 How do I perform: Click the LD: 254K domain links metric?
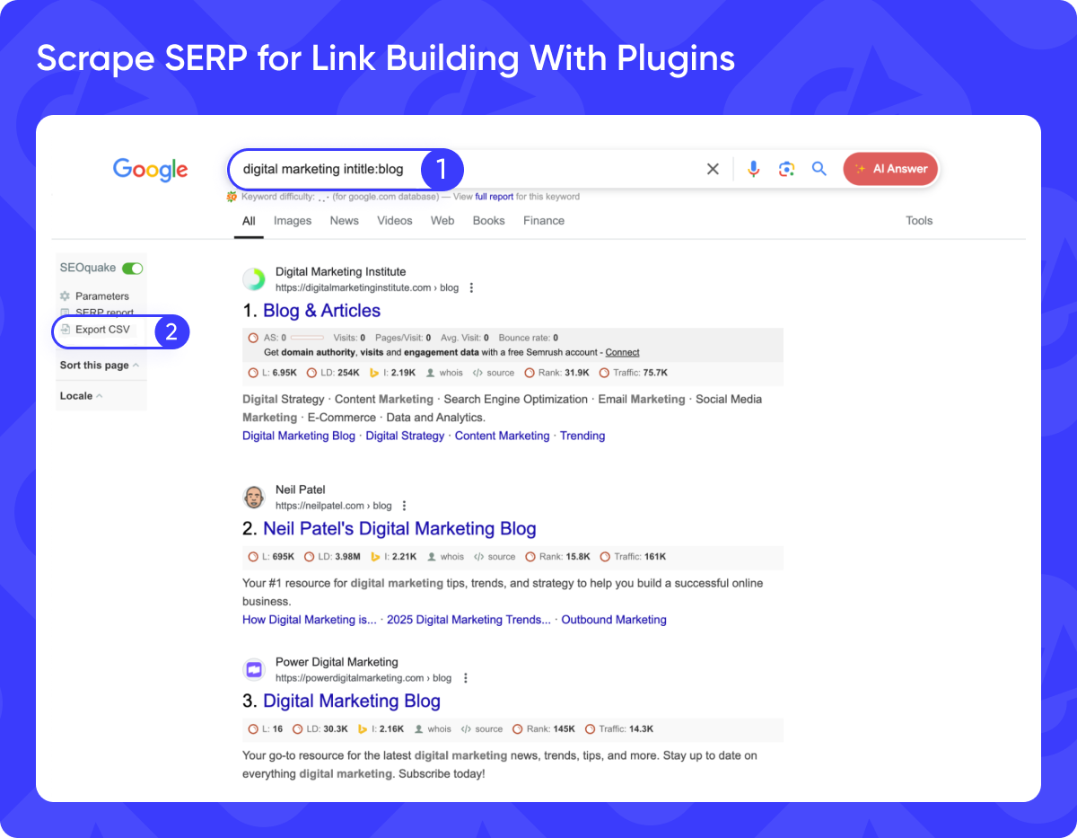[333, 373]
